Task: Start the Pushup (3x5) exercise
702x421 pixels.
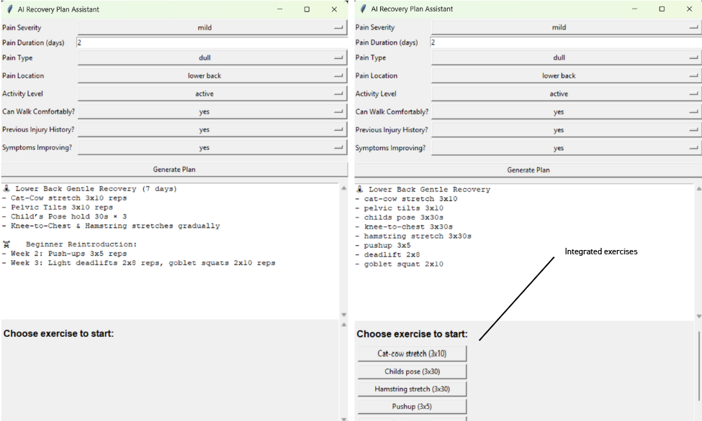Action: pos(412,406)
